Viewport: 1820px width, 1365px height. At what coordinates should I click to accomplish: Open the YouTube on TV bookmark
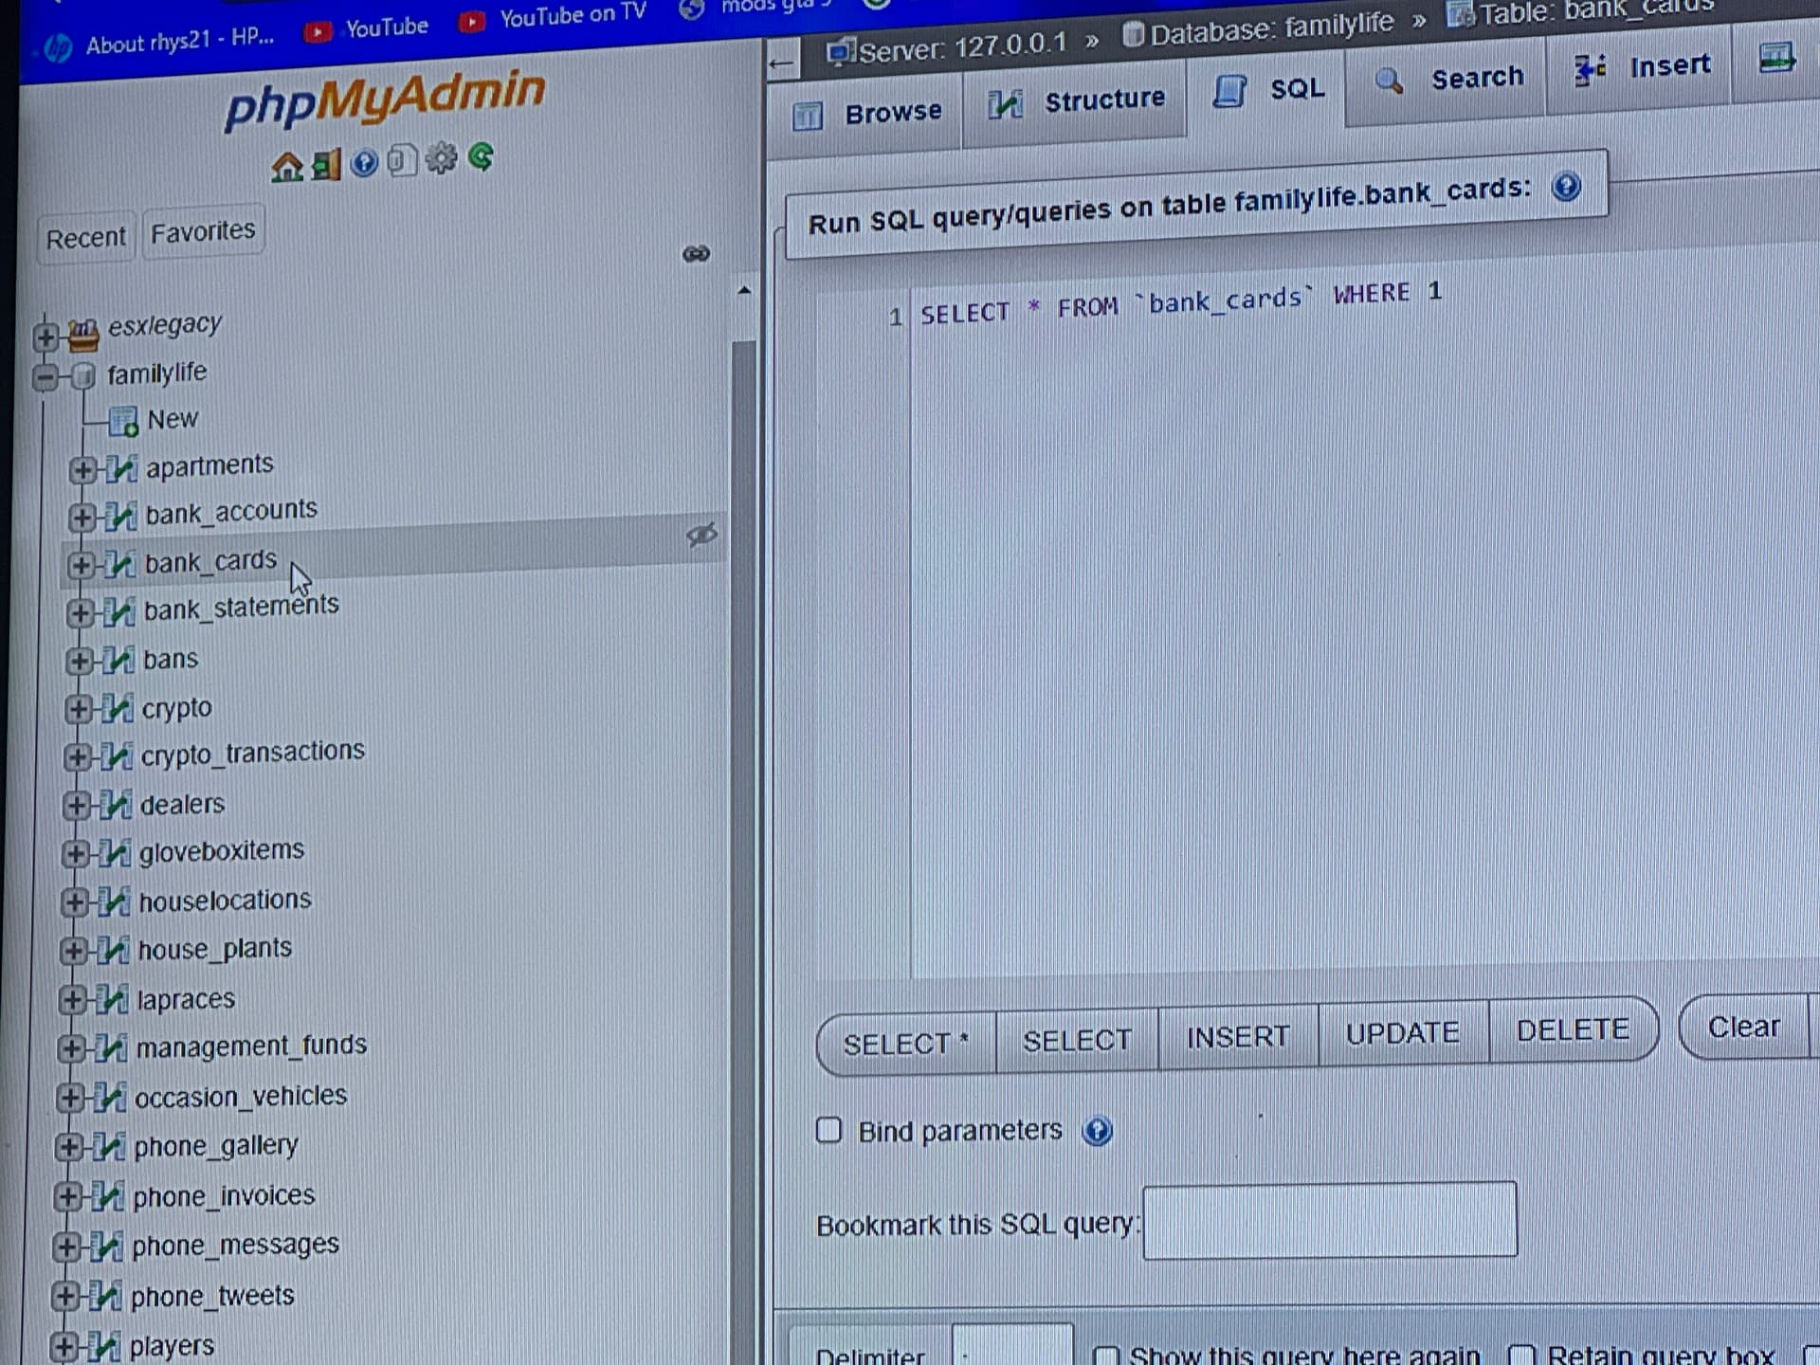553,17
